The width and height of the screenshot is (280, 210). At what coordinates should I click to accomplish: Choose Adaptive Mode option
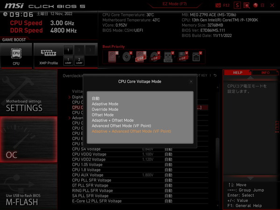click(105, 104)
